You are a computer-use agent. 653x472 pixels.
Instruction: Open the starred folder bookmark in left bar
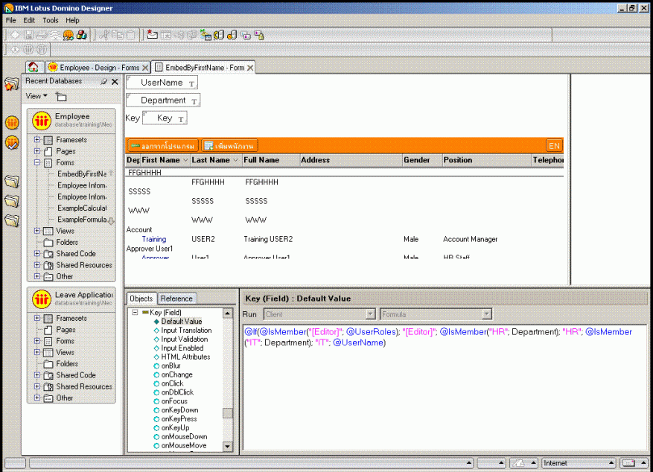tap(12, 83)
